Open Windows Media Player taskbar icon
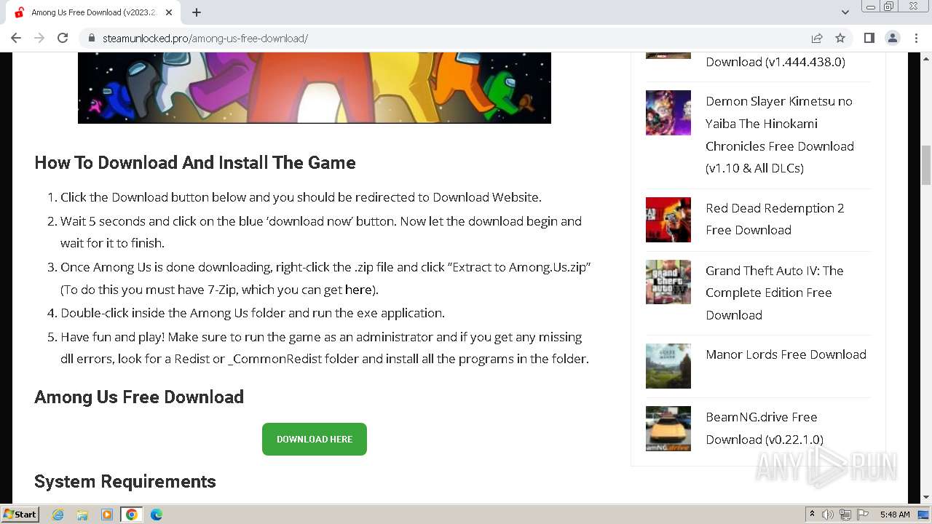This screenshot has width=932, height=524. click(x=107, y=515)
